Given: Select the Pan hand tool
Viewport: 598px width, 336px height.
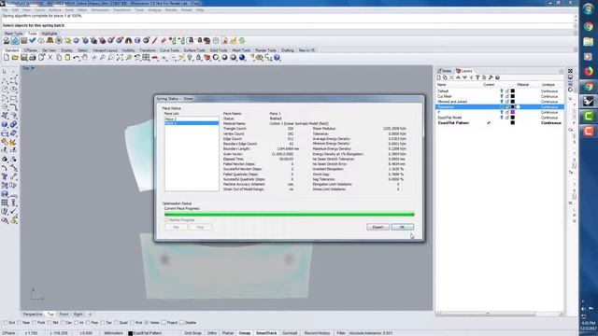Looking at the screenshot, I should [x=85, y=58].
